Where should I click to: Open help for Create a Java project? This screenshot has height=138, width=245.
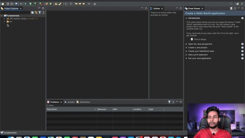(x=242, y=48)
